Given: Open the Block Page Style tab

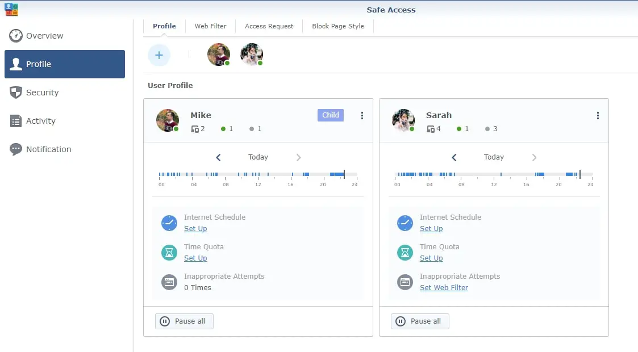Looking at the screenshot, I should (337, 26).
